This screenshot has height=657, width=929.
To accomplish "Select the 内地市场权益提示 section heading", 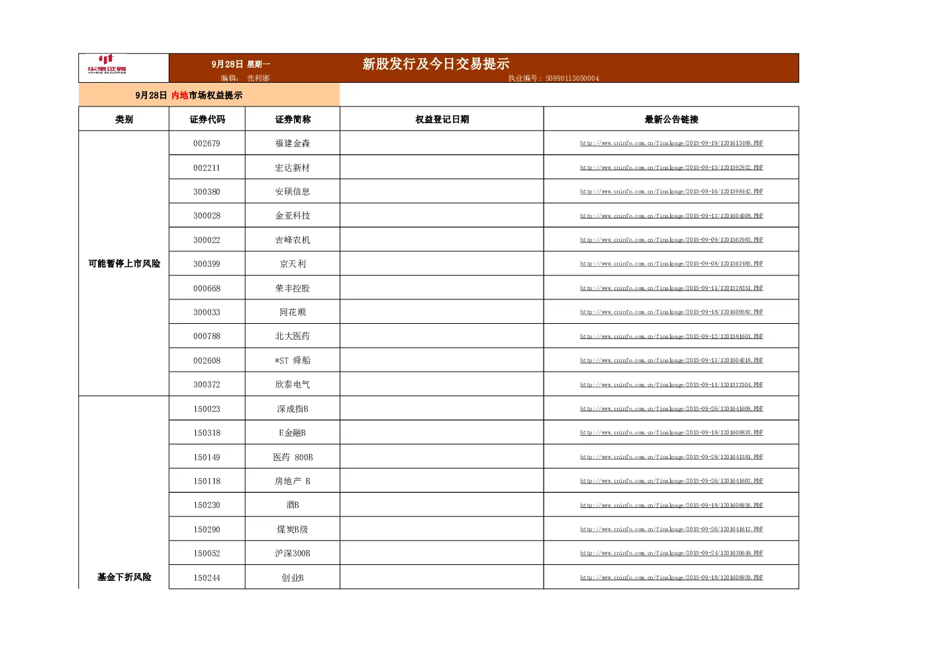I will (189, 95).
